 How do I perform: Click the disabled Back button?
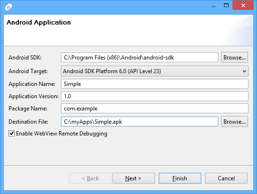click(90, 178)
